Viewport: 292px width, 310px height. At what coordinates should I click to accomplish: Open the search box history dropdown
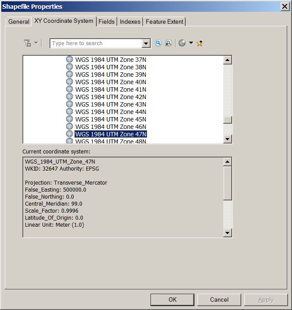tap(146, 43)
